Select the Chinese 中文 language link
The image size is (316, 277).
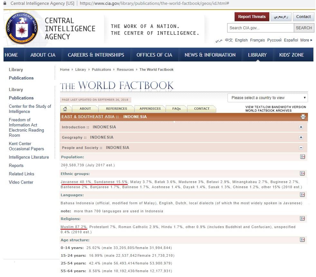click(229, 40)
